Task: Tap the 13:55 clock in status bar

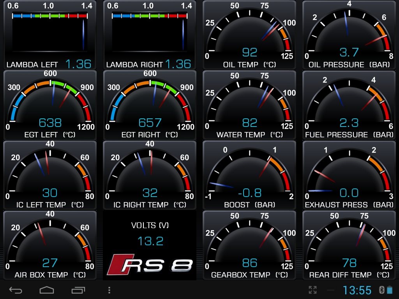Action: [357, 290]
